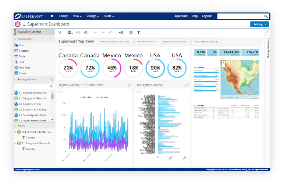Screen dimensions: 284x186
Task: Click the top search magnifier icon
Action: [266, 16]
